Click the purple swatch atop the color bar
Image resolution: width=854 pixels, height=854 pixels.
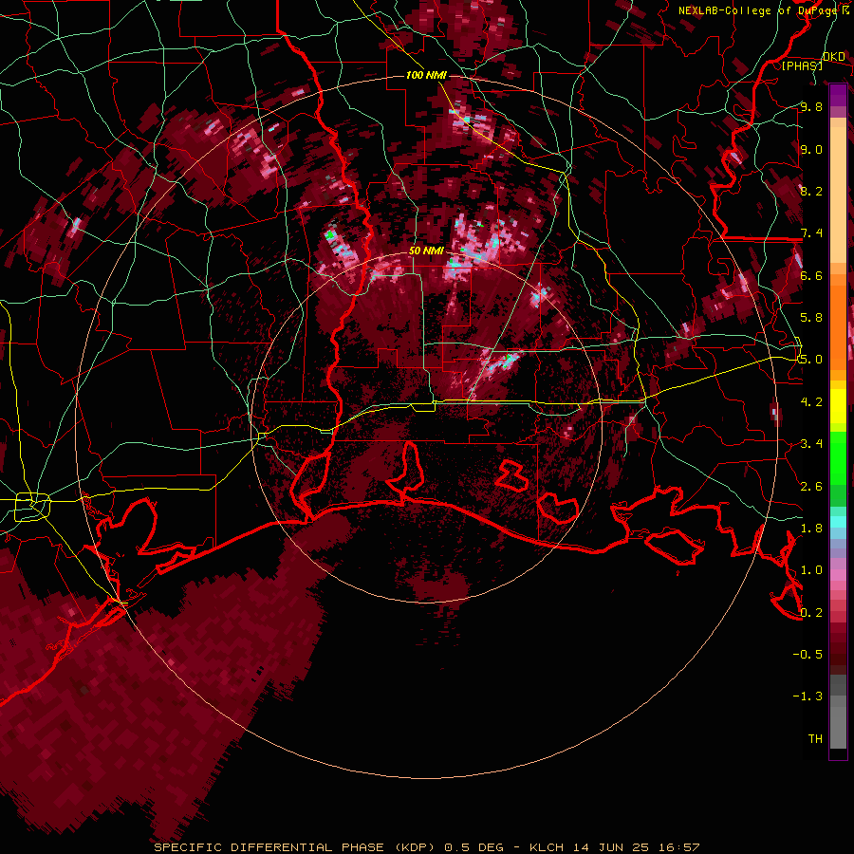coord(838,95)
